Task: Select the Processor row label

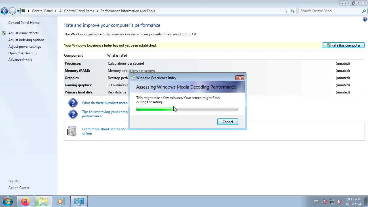Action: (x=73, y=64)
